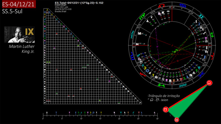Click the North Node circle atop the triangle
221x124 pixels.
[x=209, y=83]
